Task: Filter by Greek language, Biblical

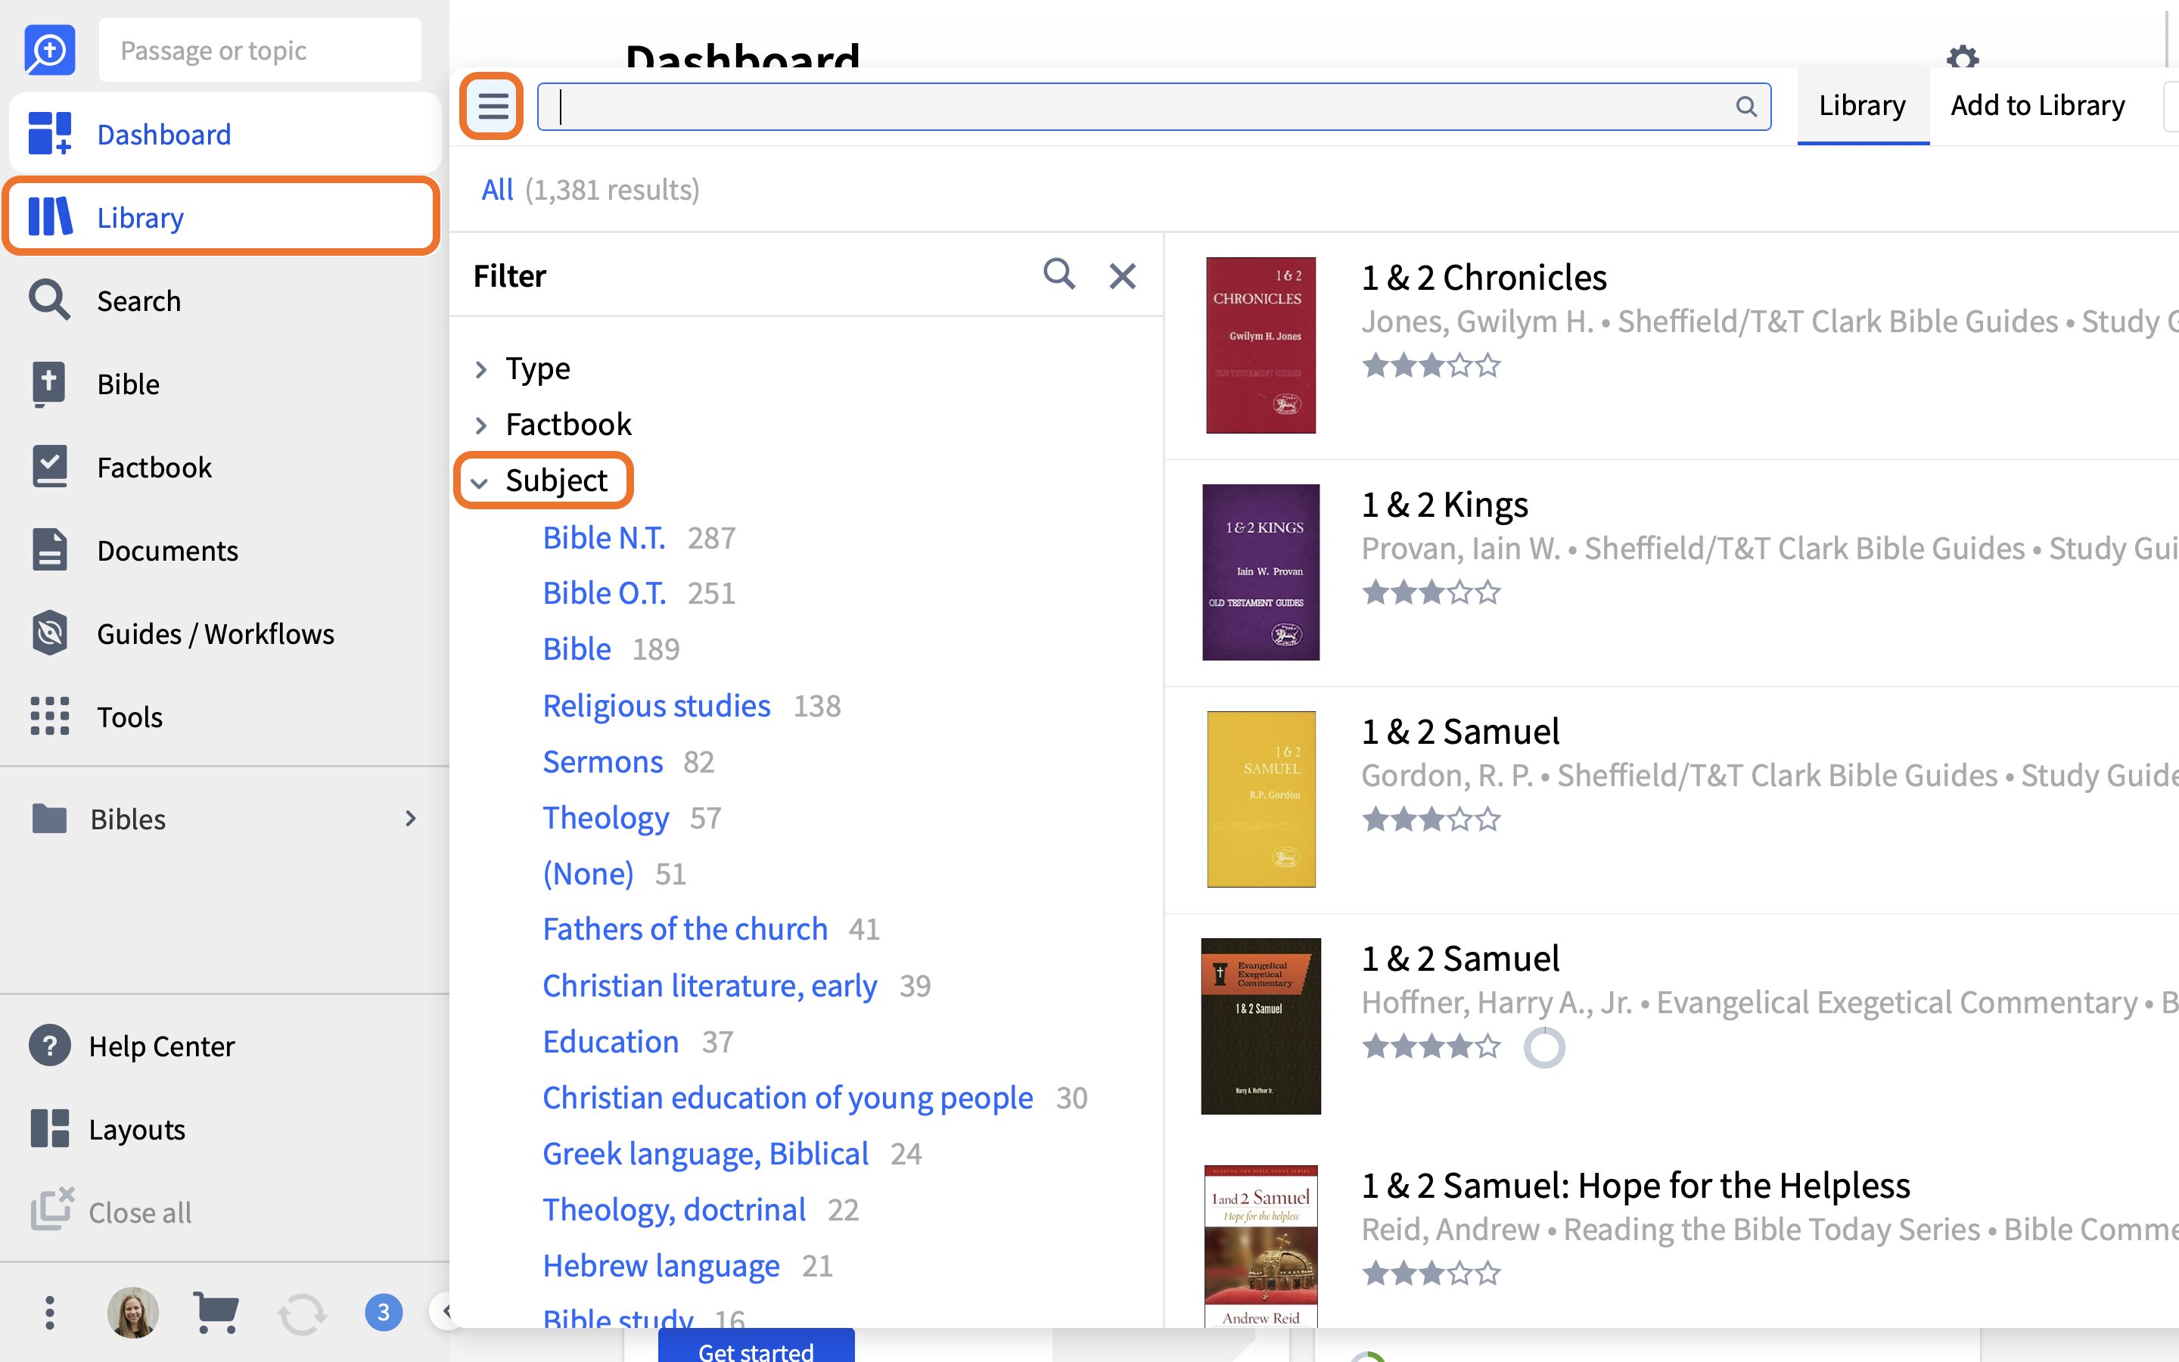Action: click(x=705, y=1154)
